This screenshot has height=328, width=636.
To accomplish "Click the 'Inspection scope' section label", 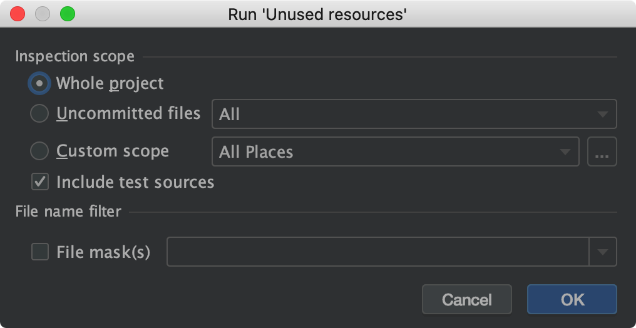I will coord(74,56).
